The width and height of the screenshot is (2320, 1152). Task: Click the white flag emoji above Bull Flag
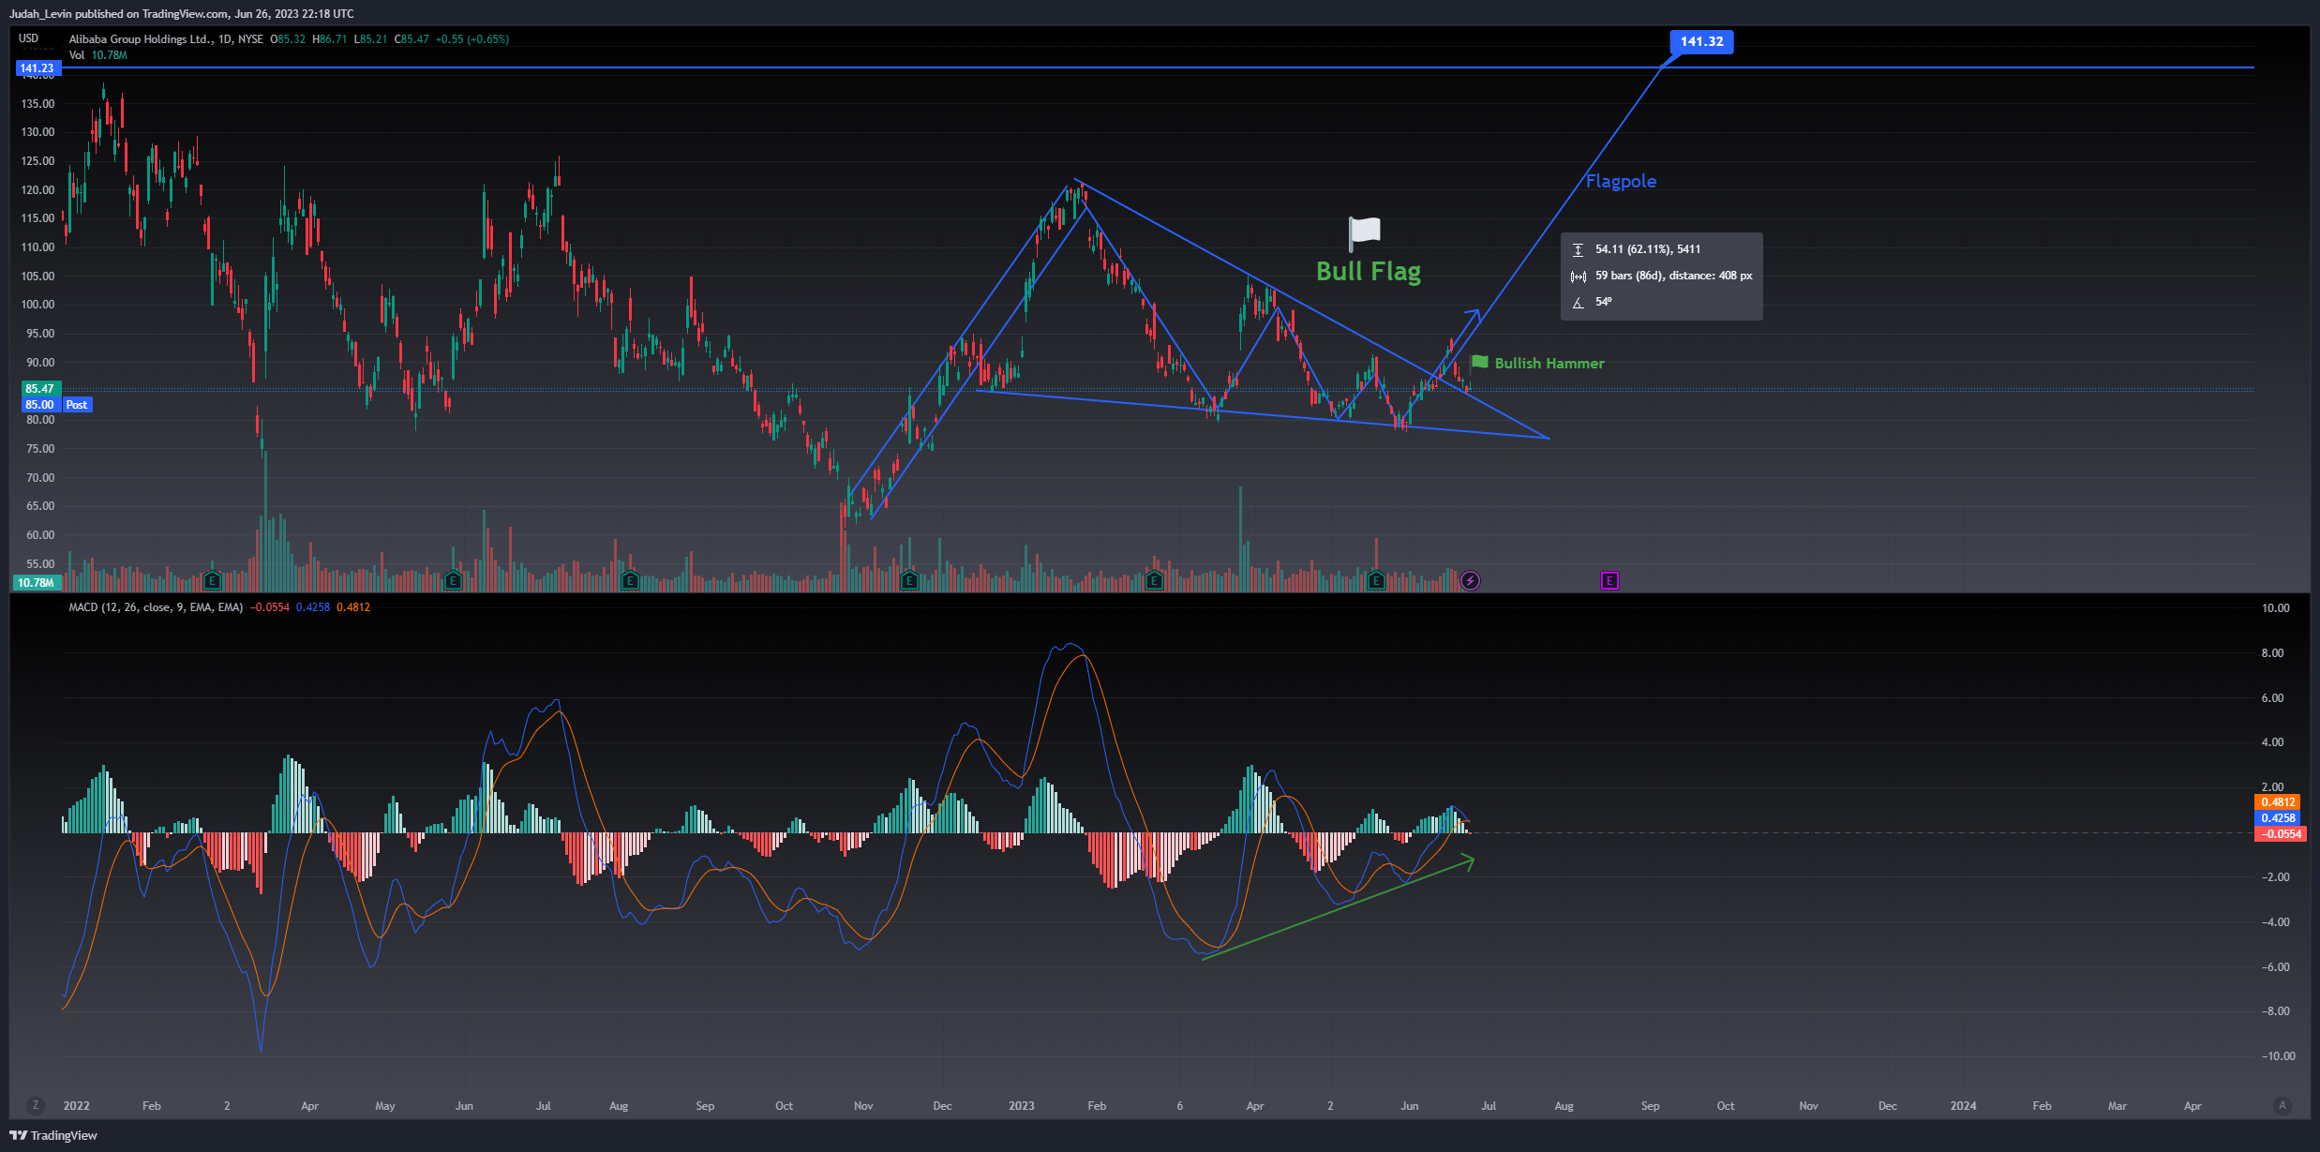tap(1364, 233)
